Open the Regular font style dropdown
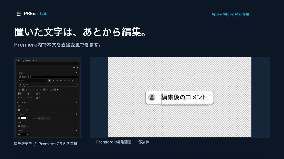 click(x=32, y=81)
